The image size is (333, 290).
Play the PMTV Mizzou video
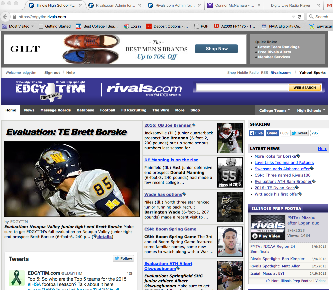click(268, 227)
